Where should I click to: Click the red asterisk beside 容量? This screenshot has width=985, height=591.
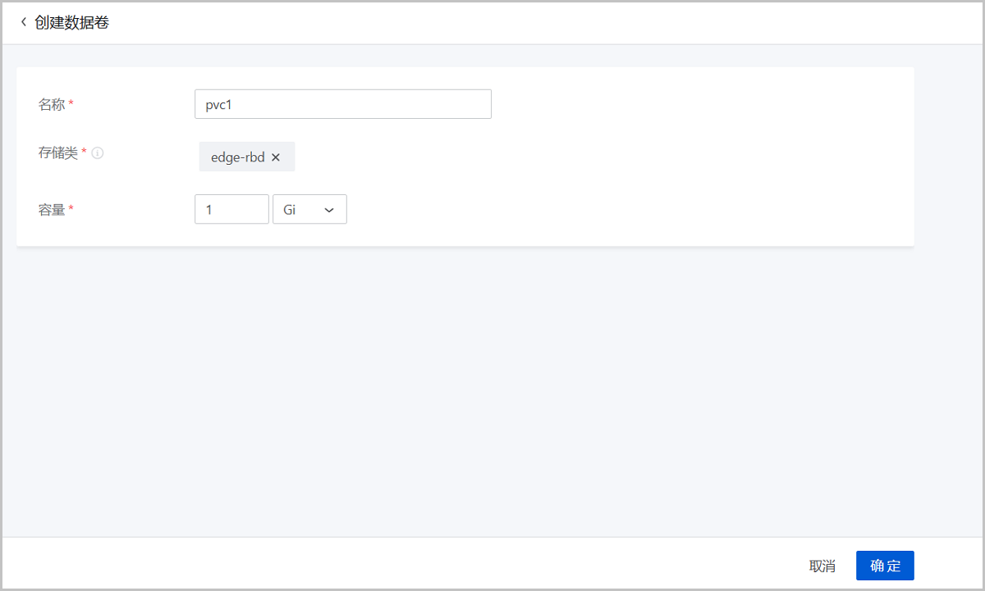coord(71,209)
